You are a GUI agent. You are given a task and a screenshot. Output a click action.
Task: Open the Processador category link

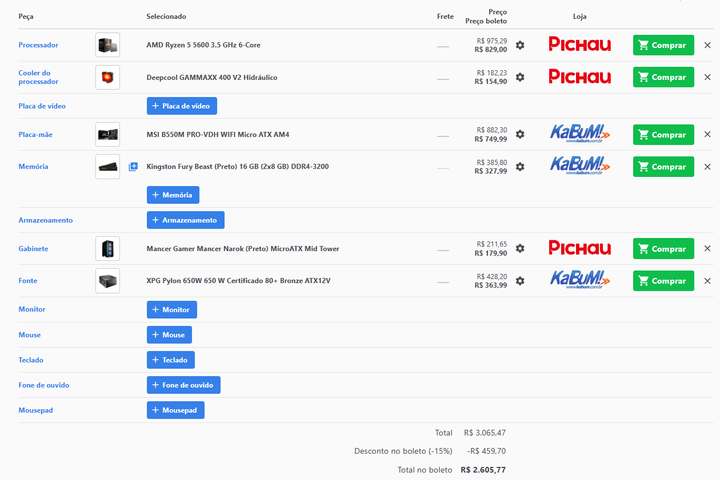[38, 45]
